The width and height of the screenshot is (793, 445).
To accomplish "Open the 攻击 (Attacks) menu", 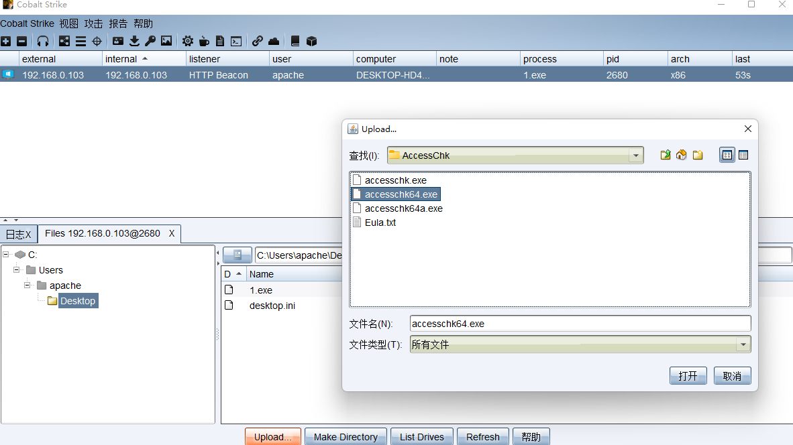I will point(93,23).
